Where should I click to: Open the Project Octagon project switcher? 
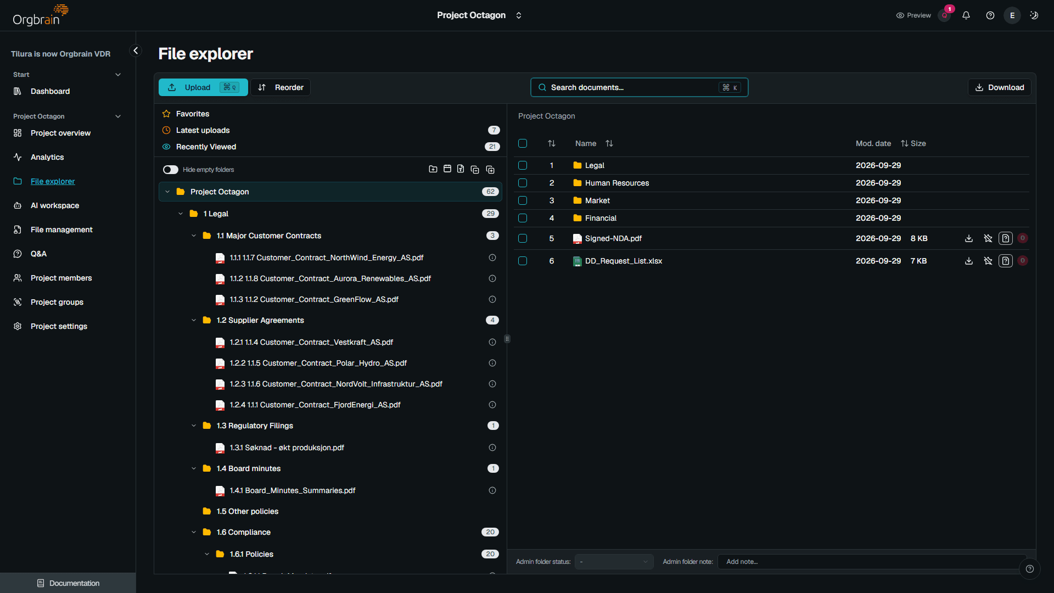click(x=479, y=15)
